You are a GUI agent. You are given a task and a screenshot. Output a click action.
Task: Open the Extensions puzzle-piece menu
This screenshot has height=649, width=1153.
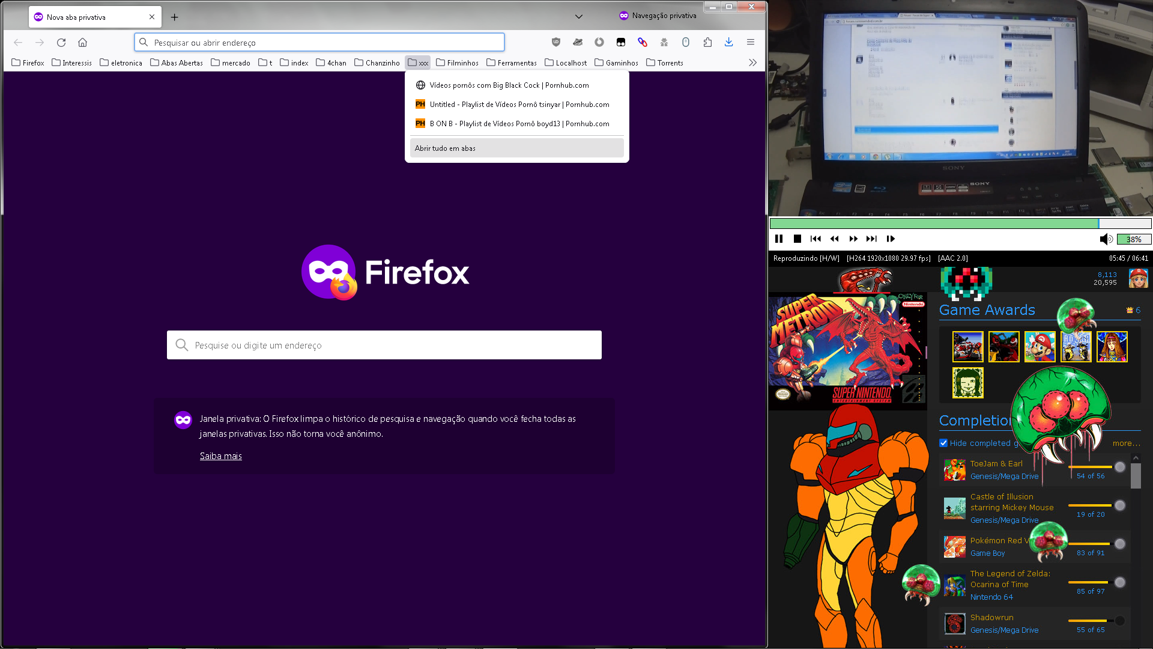point(707,42)
